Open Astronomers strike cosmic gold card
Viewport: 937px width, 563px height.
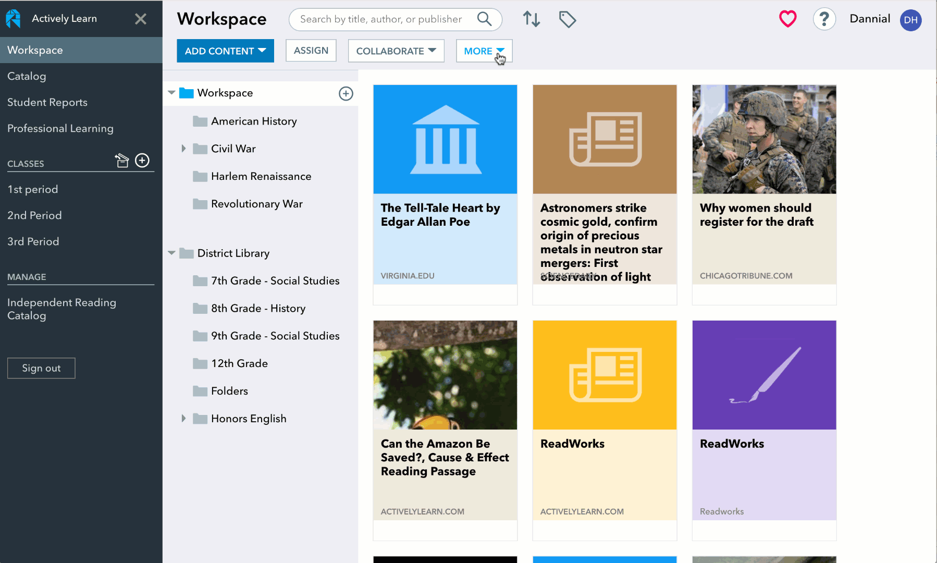point(605,195)
